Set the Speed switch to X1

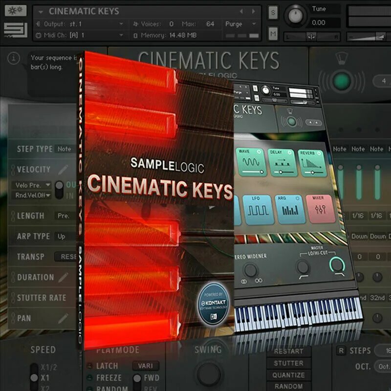point(34,378)
